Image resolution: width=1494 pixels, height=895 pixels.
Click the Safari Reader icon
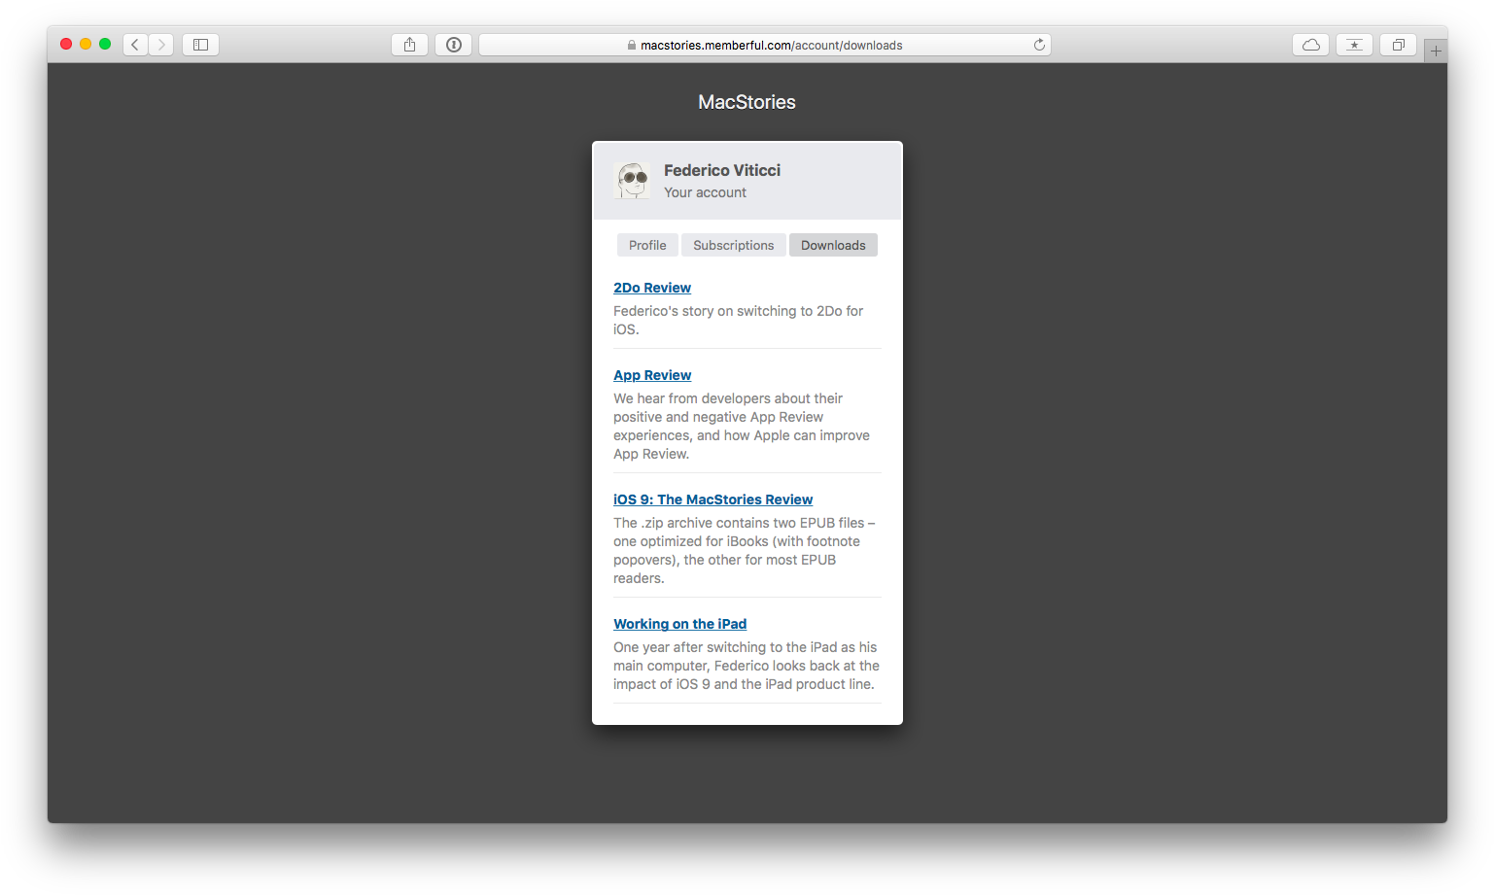[x=453, y=44]
